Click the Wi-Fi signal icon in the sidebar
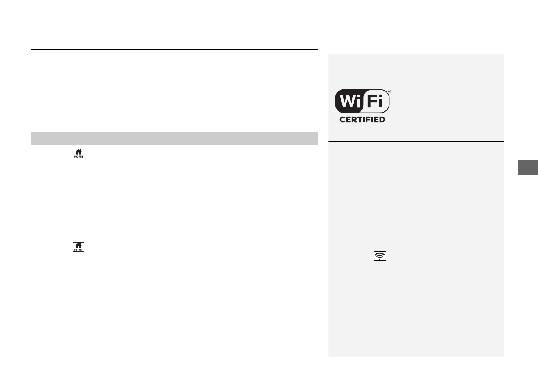538x379 pixels. click(380, 256)
